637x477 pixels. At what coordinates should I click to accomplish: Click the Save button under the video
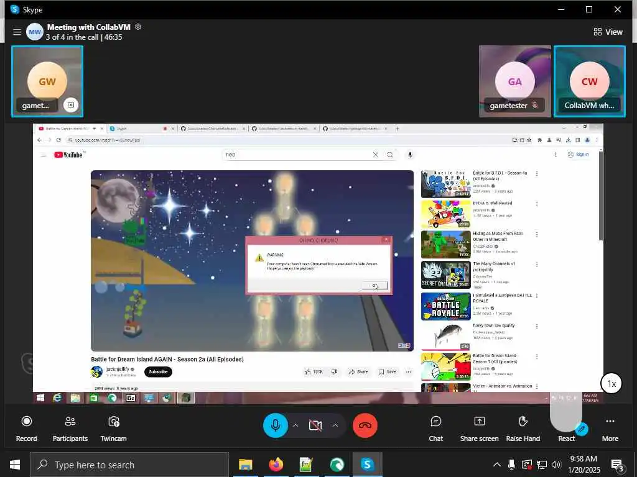(x=387, y=371)
